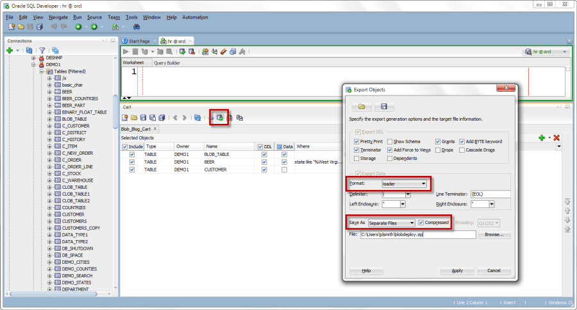Image resolution: width=577 pixels, height=310 pixels.
Task: Click the Open folder icon in the main toolbar
Action: [x=21, y=27]
